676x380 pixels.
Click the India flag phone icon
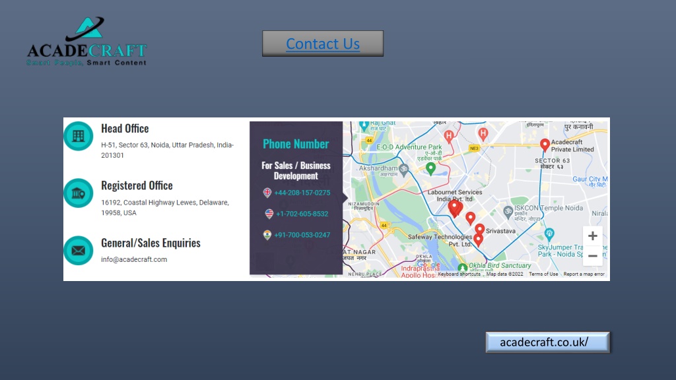pyautogui.click(x=267, y=235)
